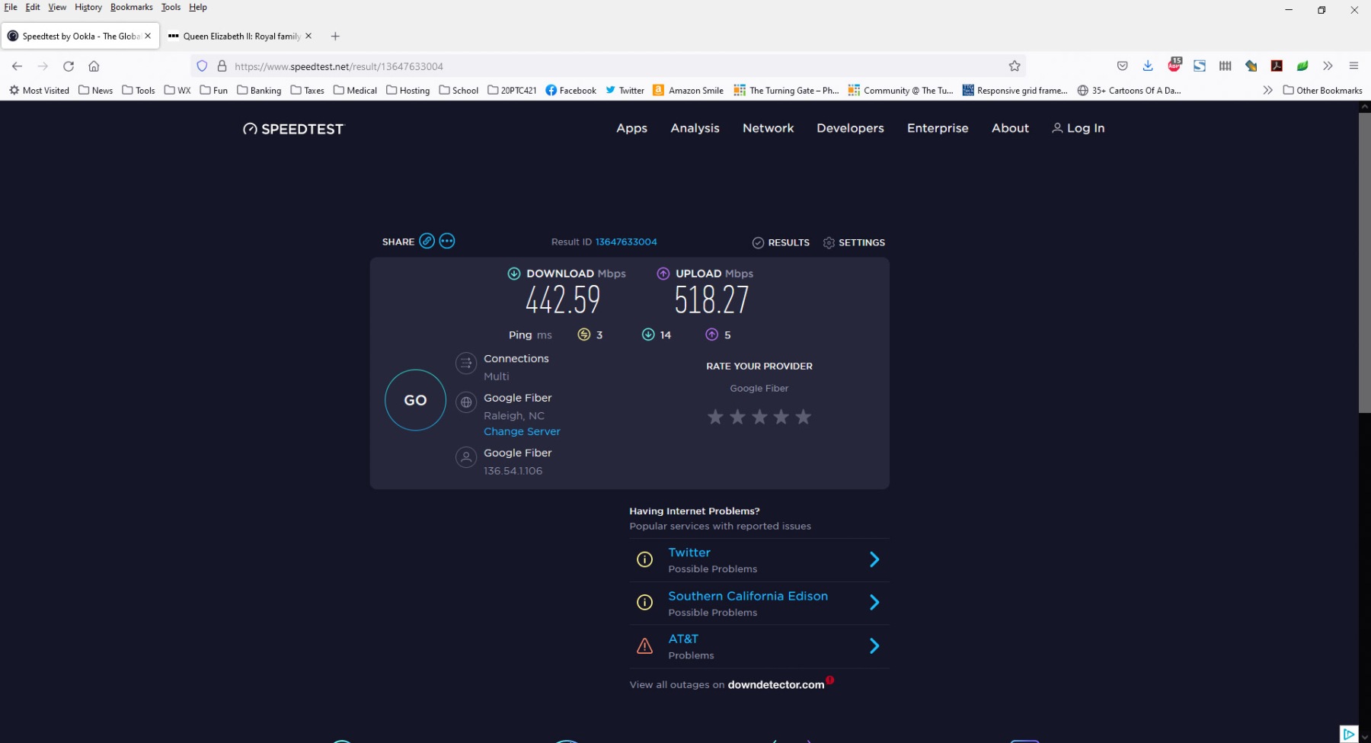
Task: Rate Google Fiber one star, the first star
Action: tap(715, 417)
